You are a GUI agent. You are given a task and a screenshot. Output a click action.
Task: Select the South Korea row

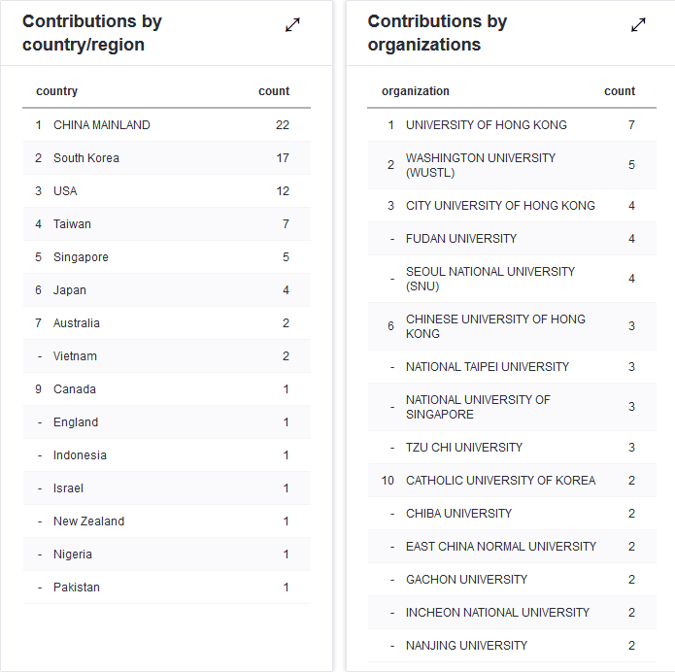click(86, 158)
